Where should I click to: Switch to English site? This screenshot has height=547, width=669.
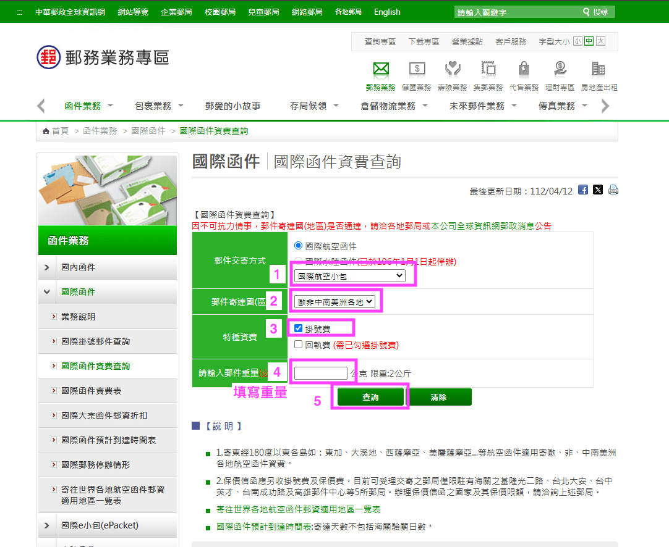click(387, 12)
